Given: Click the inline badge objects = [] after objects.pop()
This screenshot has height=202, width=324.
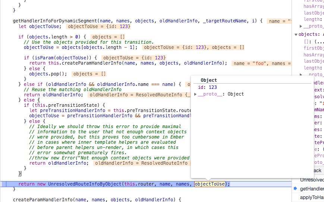Looking at the screenshot, I should [89, 74].
